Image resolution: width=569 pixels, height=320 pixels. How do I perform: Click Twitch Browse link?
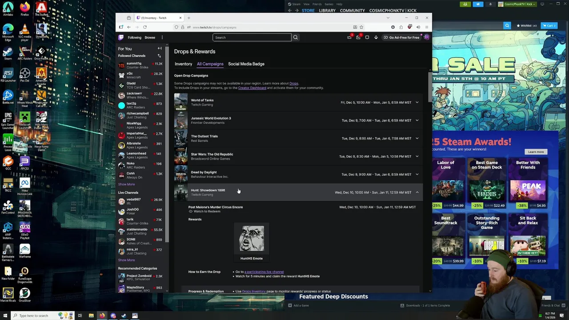click(150, 37)
